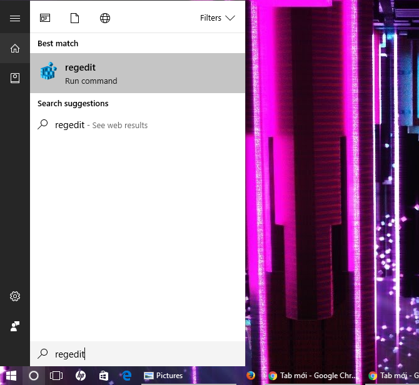The image size is (419, 385).
Task: Launch Microsoft Edge from the taskbar
Action: (x=126, y=376)
